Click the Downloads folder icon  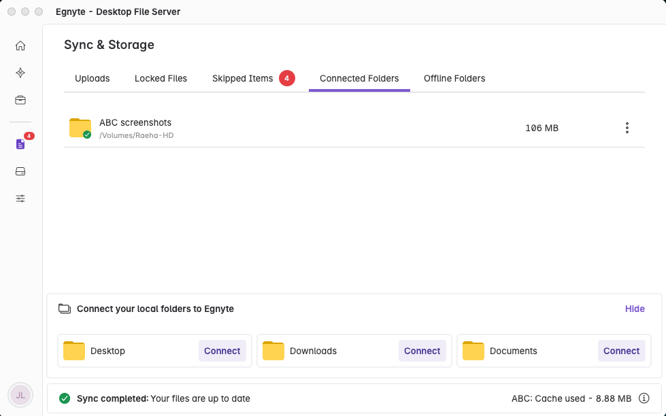(273, 351)
